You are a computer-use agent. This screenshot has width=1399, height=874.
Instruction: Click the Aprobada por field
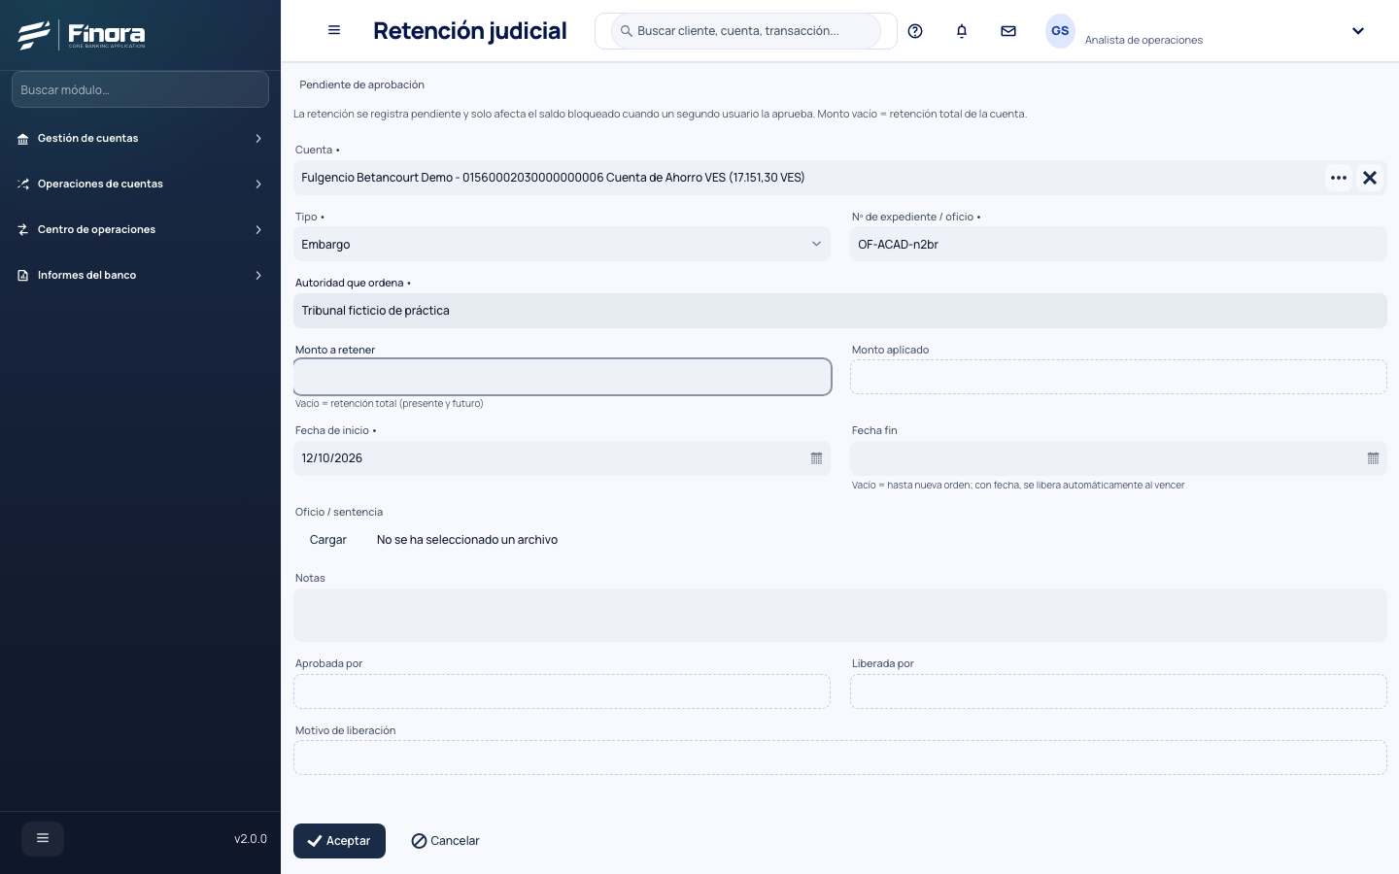click(562, 691)
